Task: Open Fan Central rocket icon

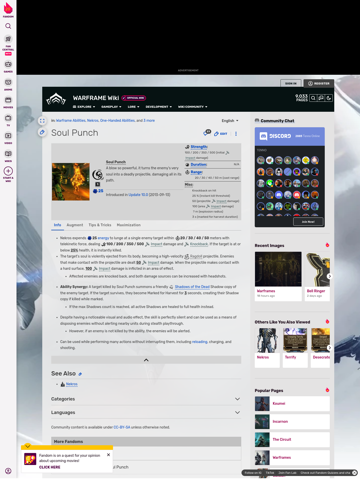Action: click(8, 39)
